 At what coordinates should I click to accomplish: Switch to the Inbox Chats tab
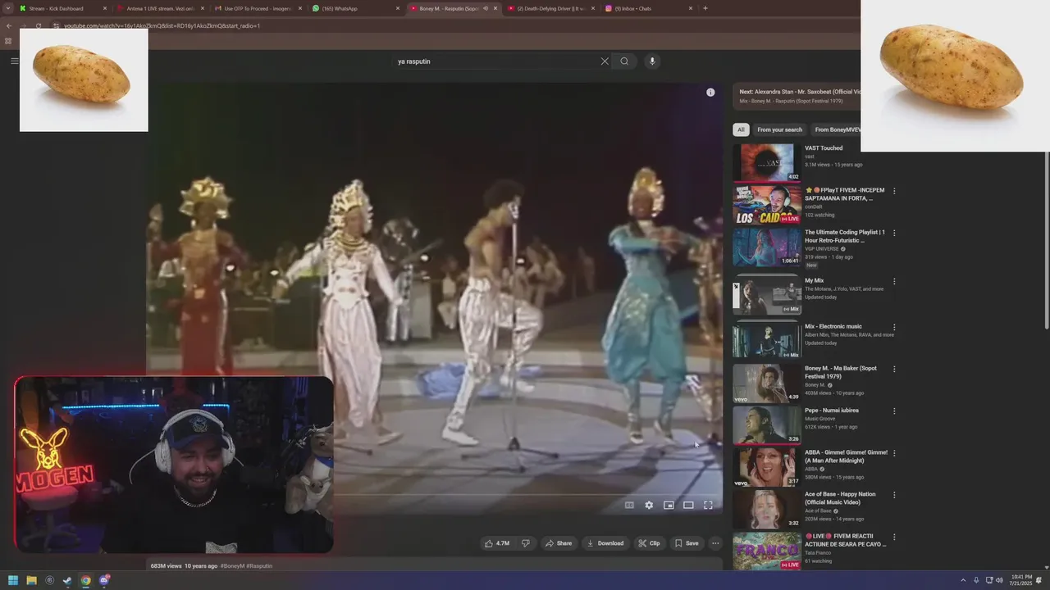click(x=649, y=8)
